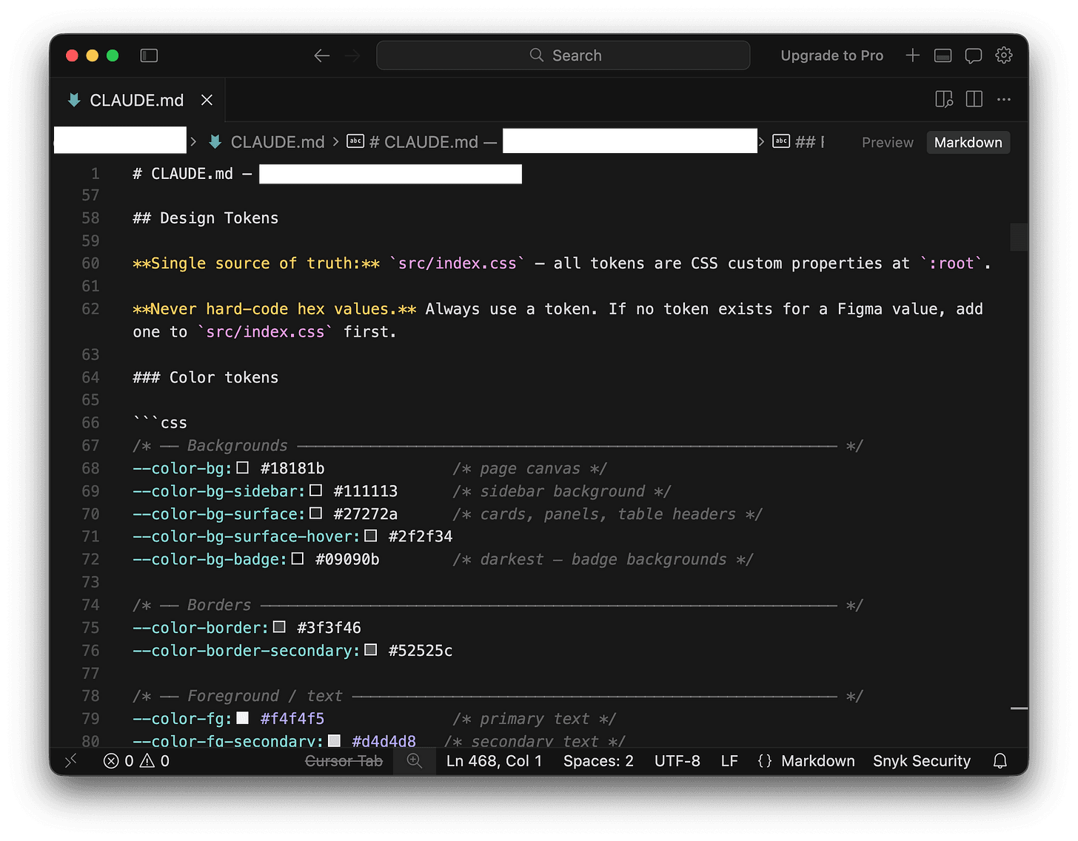Image resolution: width=1078 pixels, height=841 pixels.
Task: Click the '/* page canvas */' comment
Action: click(530, 469)
